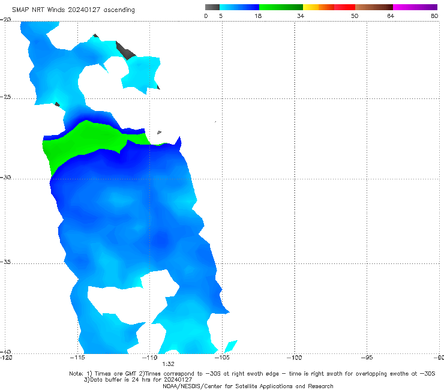
Task: Click the colorbar label '34'
Action: [301, 16]
